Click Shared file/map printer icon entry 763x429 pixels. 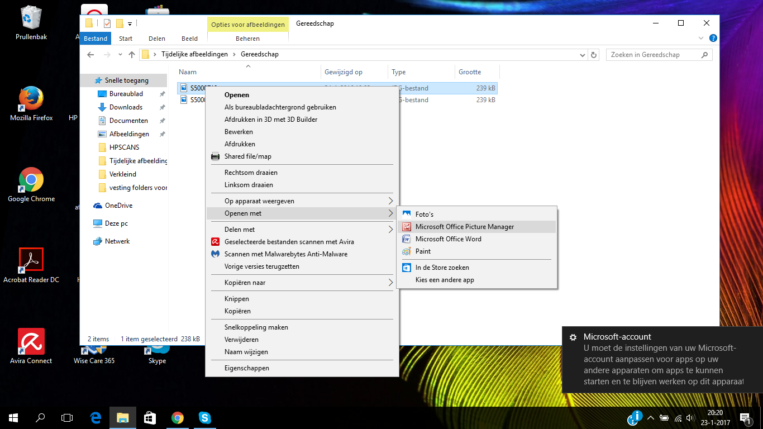point(247,156)
